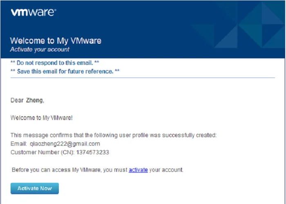Click the VMware logo in header

[34, 12]
